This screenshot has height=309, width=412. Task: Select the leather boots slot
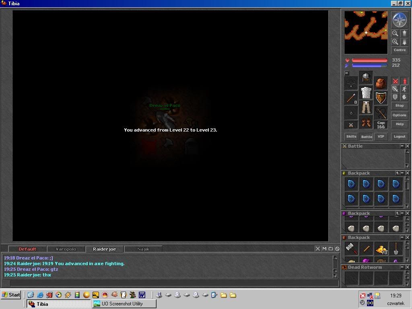click(x=366, y=123)
